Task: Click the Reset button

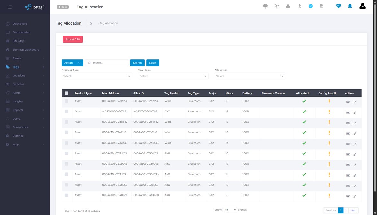Action: (153, 63)
